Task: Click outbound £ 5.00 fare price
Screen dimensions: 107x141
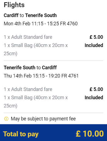Action: pyautogui.click(x=96, y=37)
